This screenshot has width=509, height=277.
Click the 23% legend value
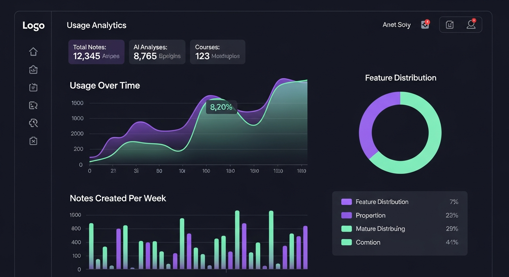point(452,215)
